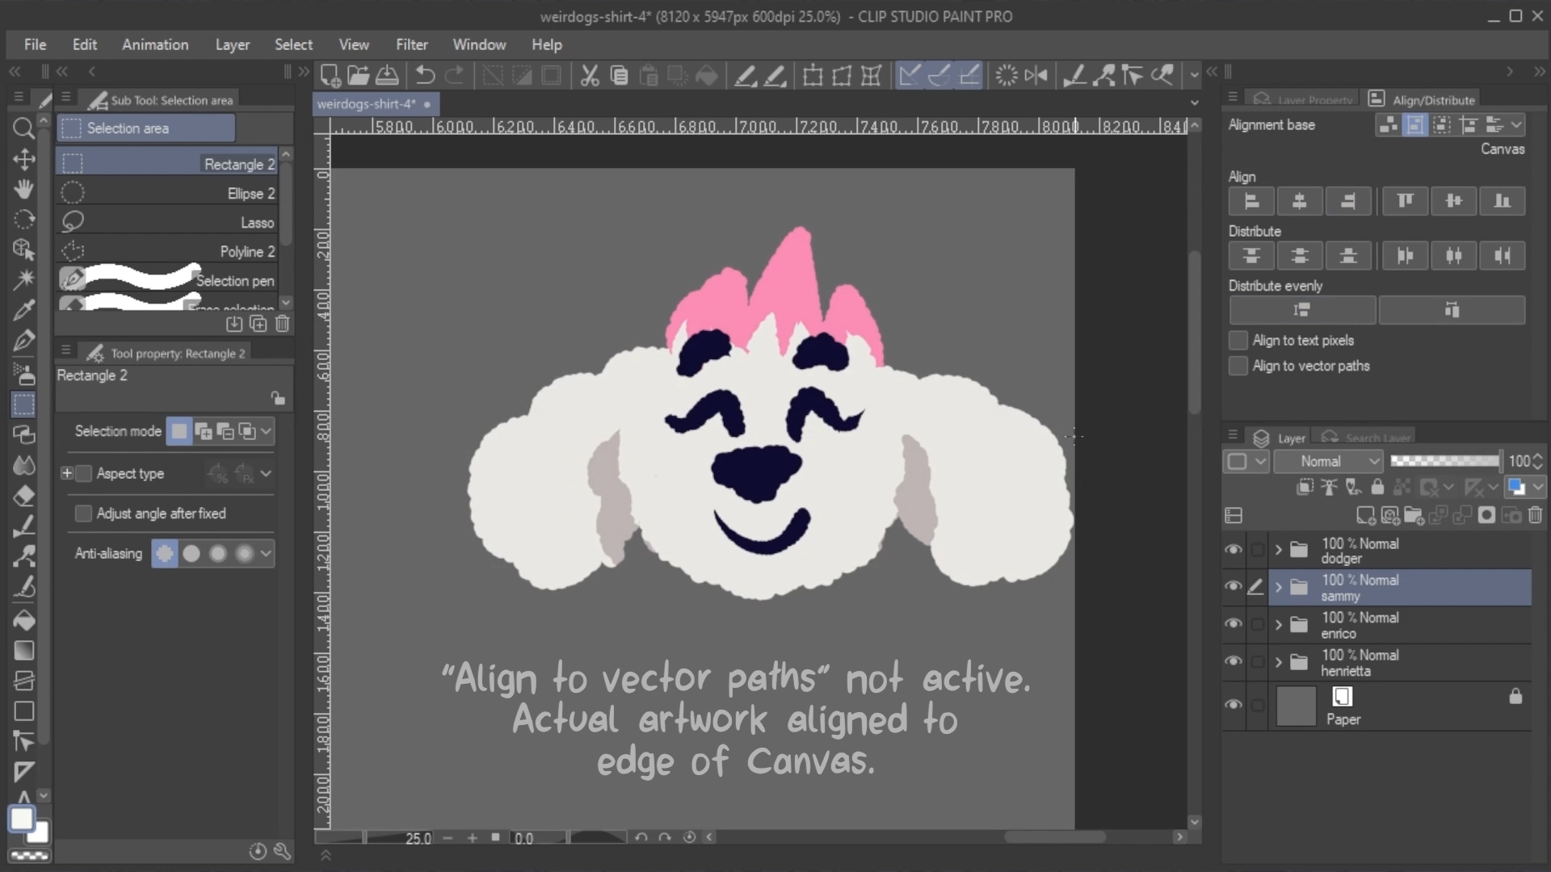The height and width of the screenshot is (872, 1551).
Task: Click the layer opacity slider
Action: 1444,461
